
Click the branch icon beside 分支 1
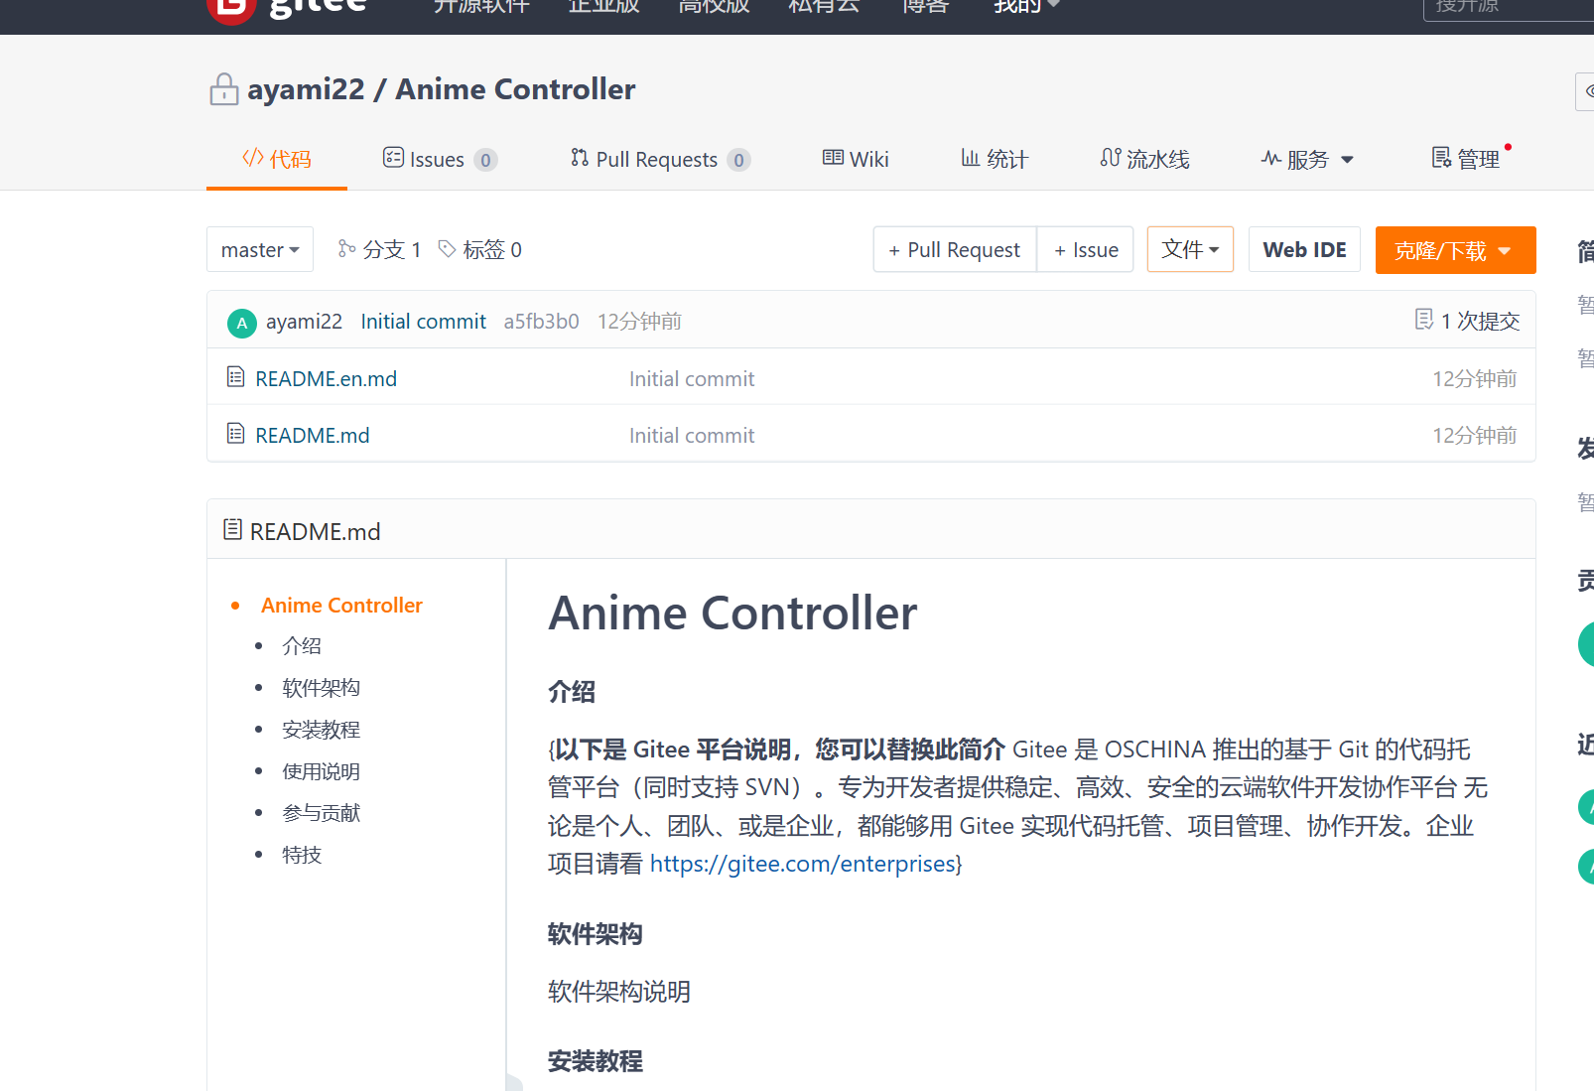pyautogui.click(x=346, y=249)
